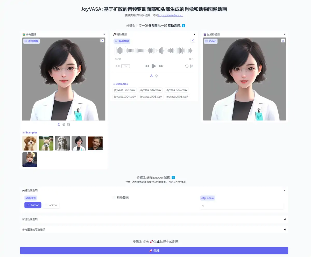Fast-forward the driving audio
Image resolution: width=311 pixels, height=257 pixels.
[161, 66]
